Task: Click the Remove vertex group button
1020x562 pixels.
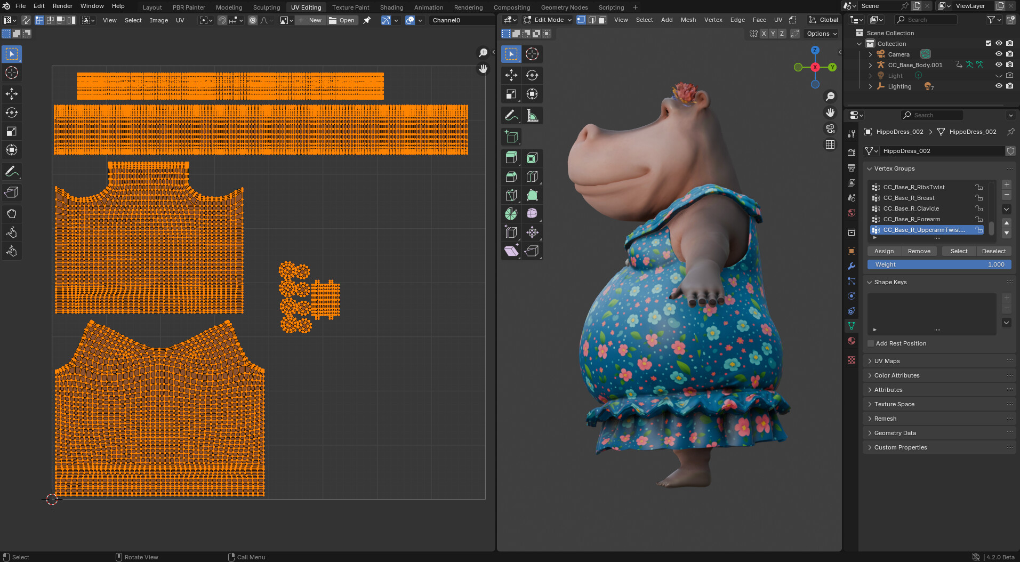Action: click(919, 251)
